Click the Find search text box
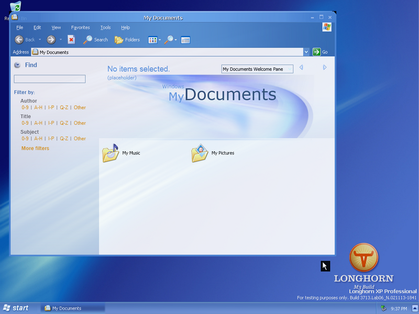This screenshot has width=419, height=314. 50,79
